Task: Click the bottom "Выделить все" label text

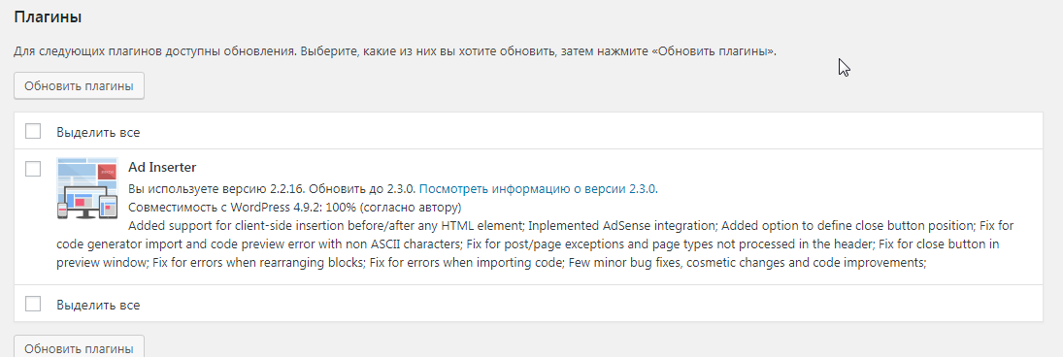Action: [98, 305]
